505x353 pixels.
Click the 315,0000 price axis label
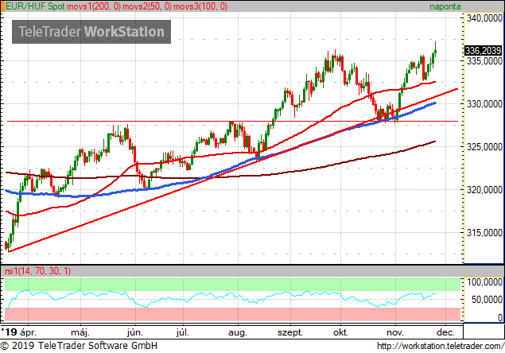coord(484,232)
